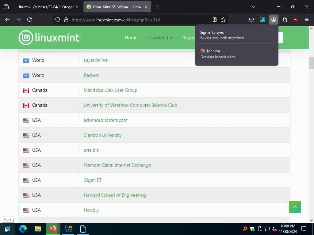314x235 pixels.
Task: Select the Linux Mint 22 Wilma tab
Action: (x=117, y=7)
